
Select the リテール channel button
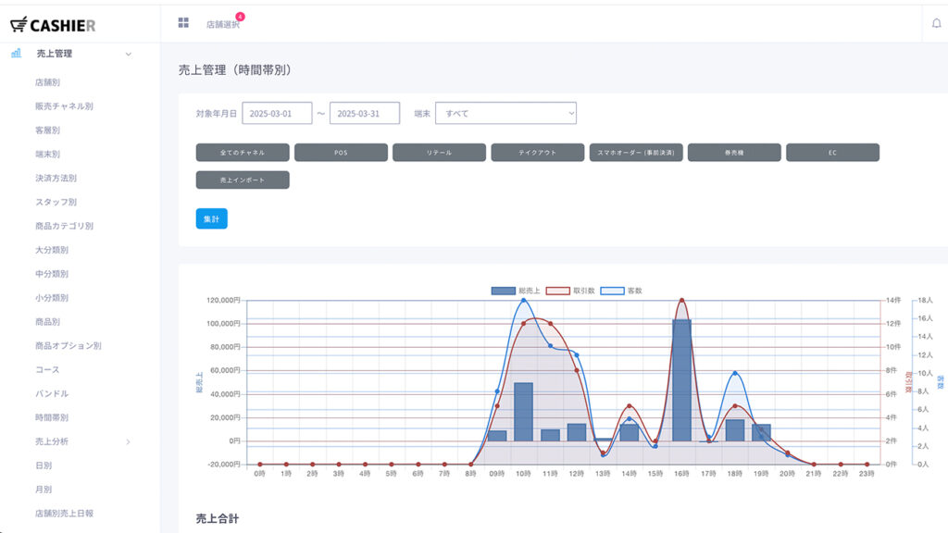click(x=439, y=153)
